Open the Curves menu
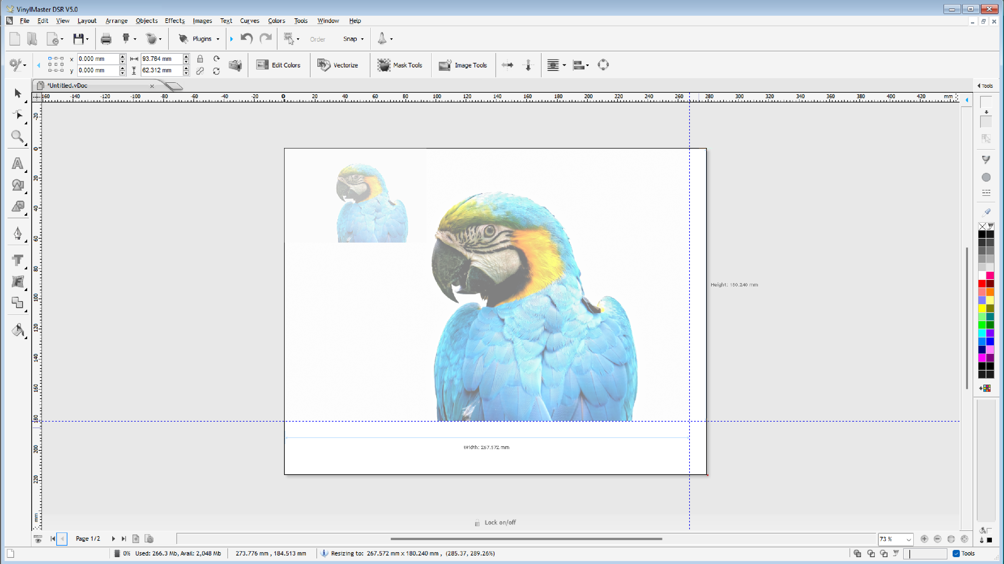Viewport: 1004px width, 564px height. point(249,21)
